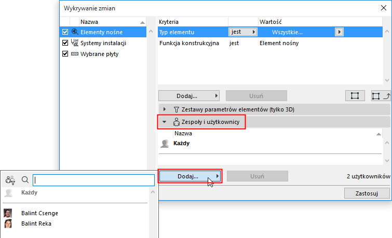Viewport: 392px width, 238px height.
Task: Click the user filter icon beside search
Action: tap(10, 180)
